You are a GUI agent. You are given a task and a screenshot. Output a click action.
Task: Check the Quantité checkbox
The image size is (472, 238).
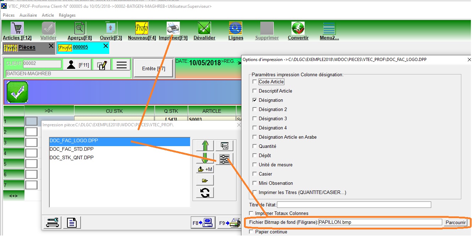[x=254, y=146]
